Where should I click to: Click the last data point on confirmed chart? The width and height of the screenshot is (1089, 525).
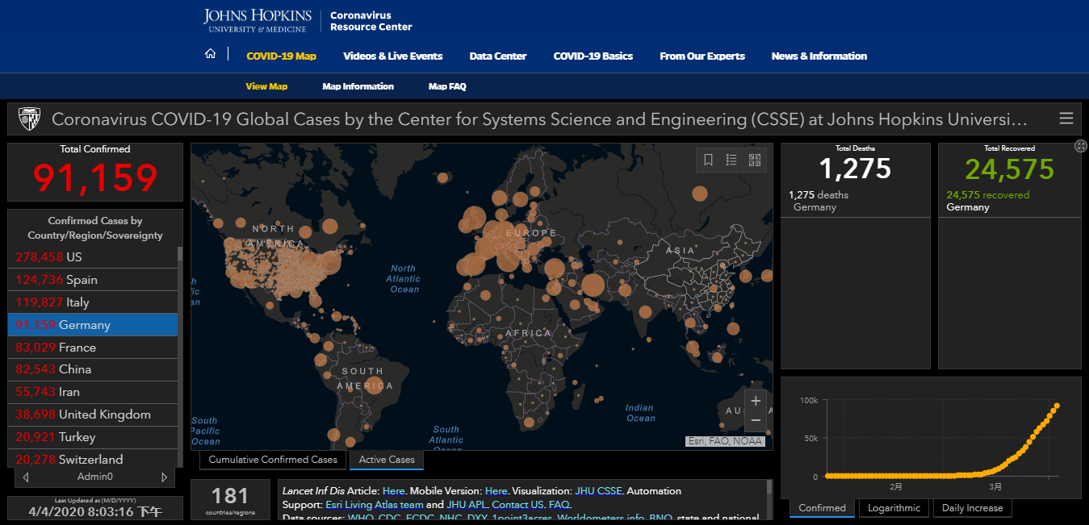1057,406
